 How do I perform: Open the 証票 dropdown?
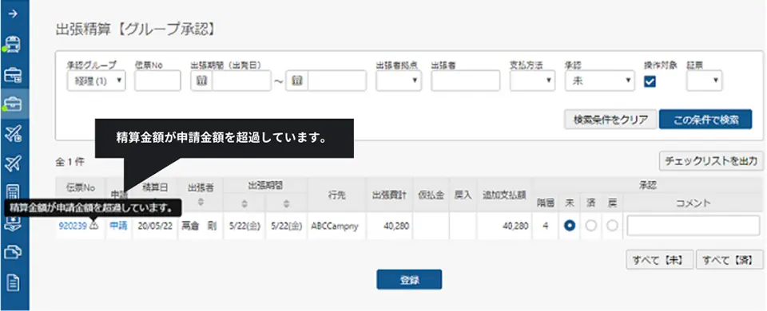(x=705, y=81)
